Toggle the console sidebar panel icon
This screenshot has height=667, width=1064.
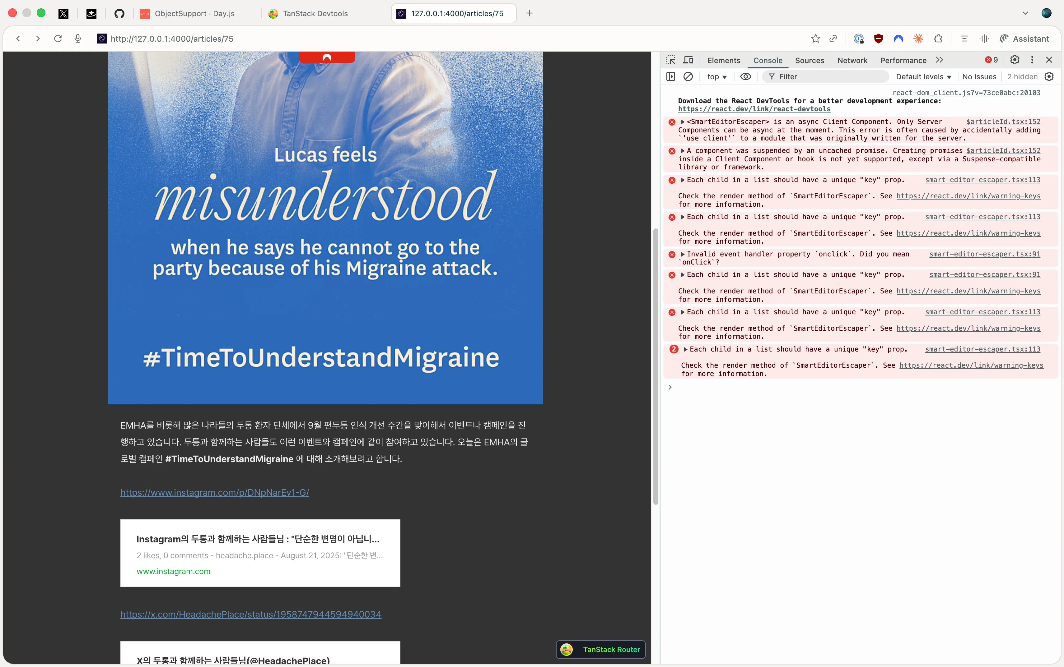pos(671,77)
